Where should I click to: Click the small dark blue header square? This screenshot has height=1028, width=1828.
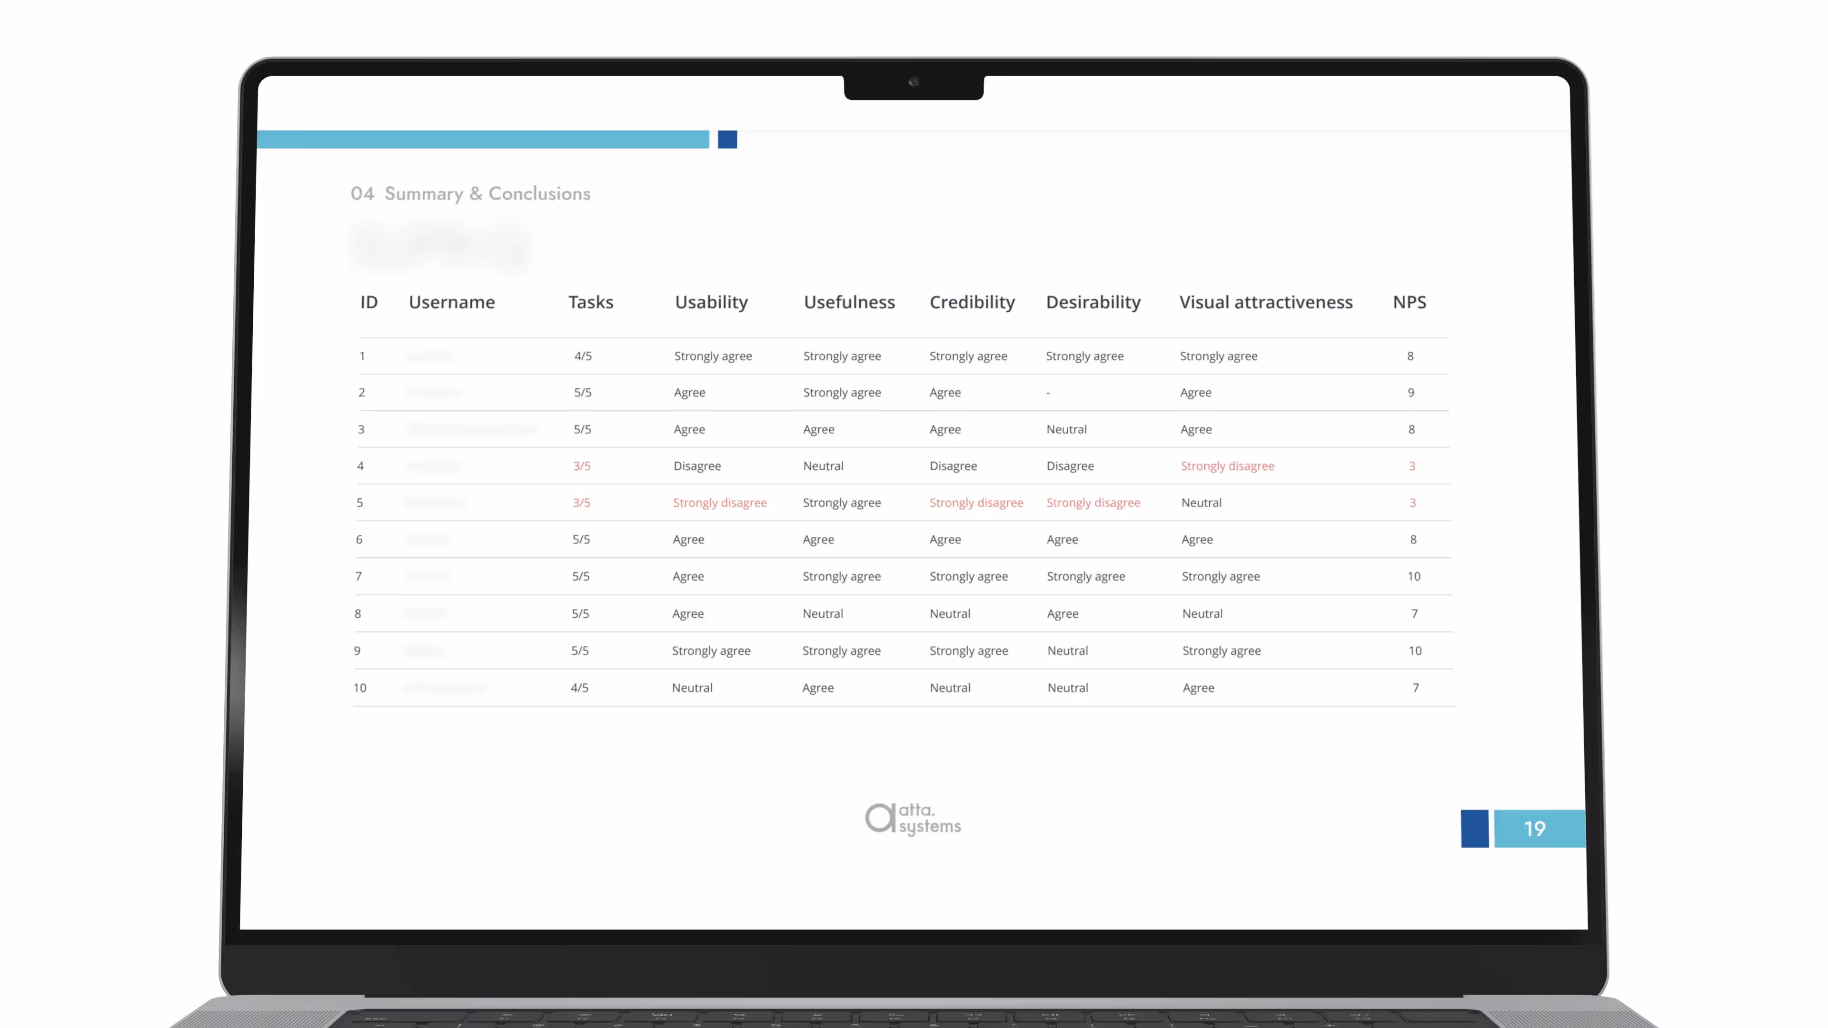point(726,139)
